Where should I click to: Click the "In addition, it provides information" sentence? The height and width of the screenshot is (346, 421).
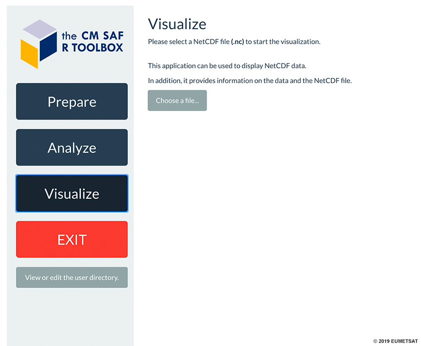(250, 81)
